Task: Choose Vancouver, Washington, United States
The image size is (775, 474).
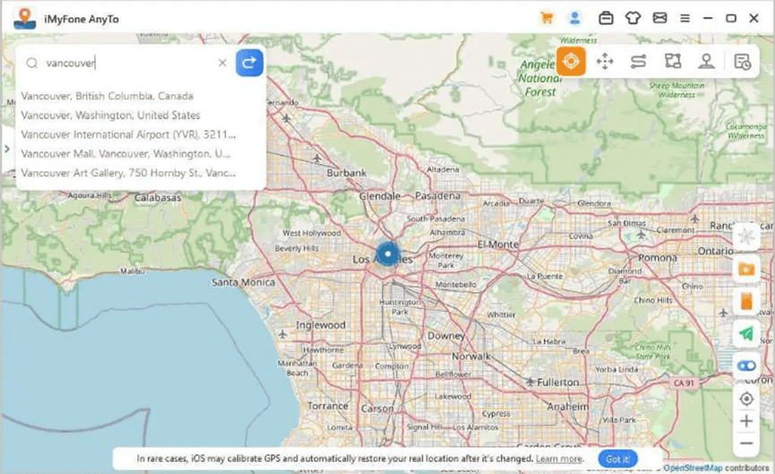Action: pyautogui.click(x=111, y=116)
